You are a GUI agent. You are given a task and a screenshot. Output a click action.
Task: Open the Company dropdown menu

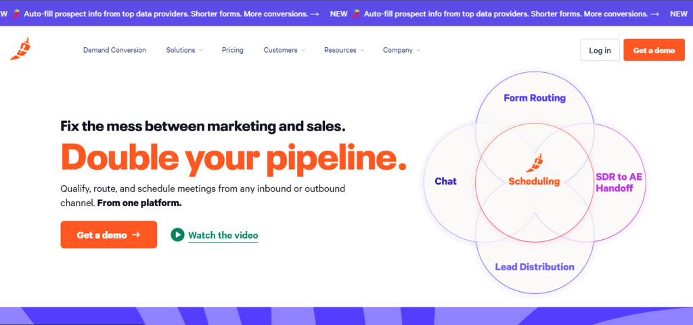click(x=401, y=50)
